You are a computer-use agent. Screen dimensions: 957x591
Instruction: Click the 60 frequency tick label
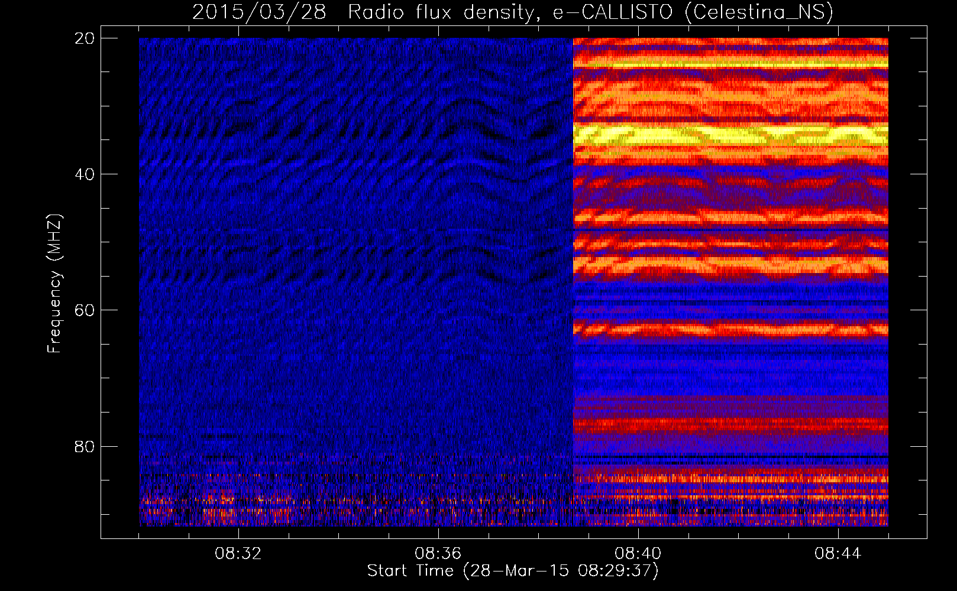point(85,310)
